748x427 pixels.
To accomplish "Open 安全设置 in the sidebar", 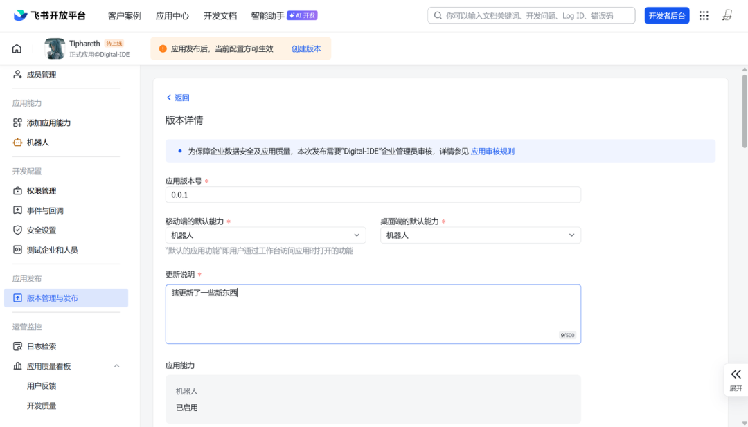I will coord(42,230).
